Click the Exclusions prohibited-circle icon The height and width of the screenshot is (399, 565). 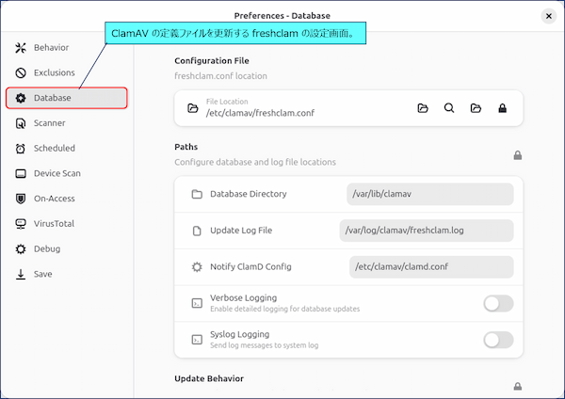21,72
